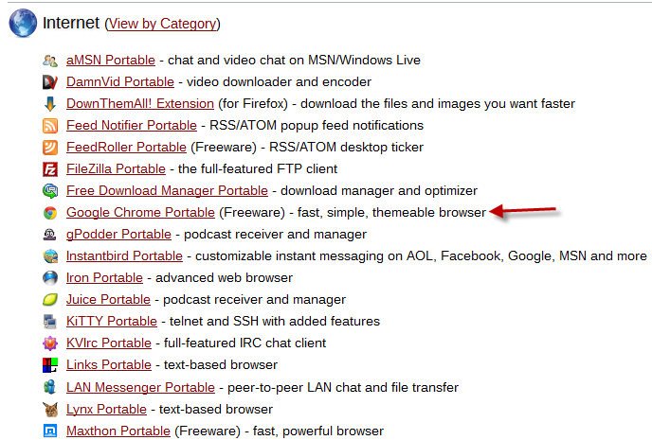
Task: Open the Maxthon Portable link
Action: point(118,431)
